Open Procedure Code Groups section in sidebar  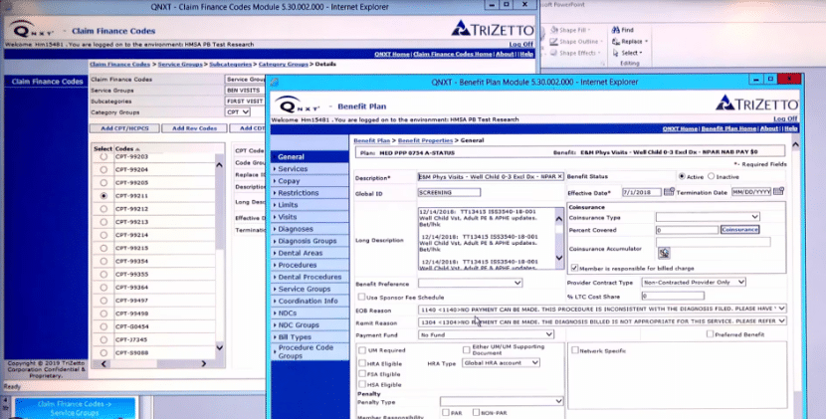point(310,351)
